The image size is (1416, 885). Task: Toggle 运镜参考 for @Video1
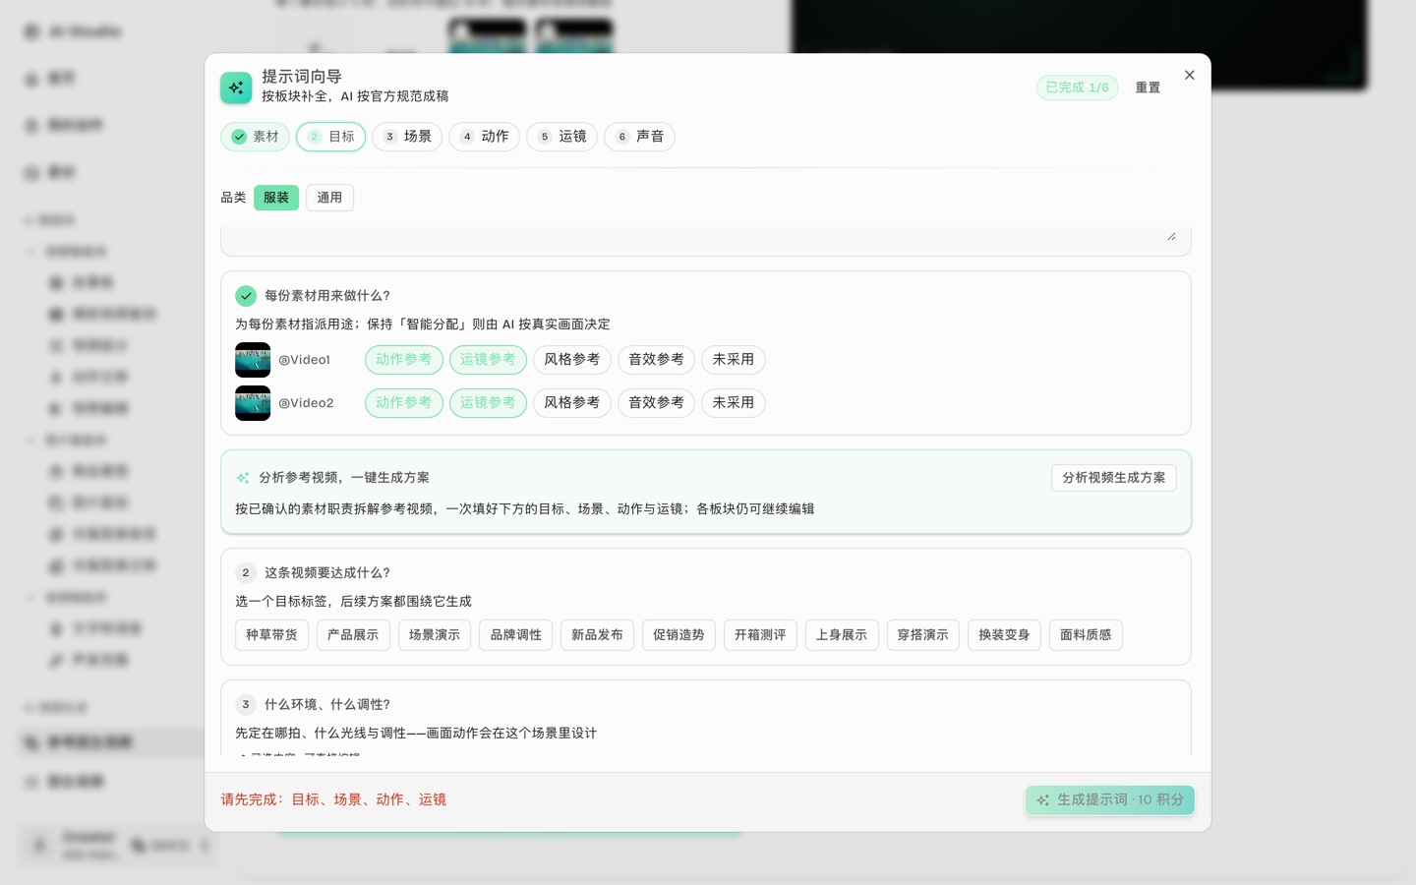(488, 360)
